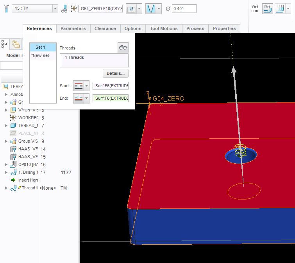Click the V-shaped thread profile icon
Image resolution: width=295 pixels, height=263 pixels.
(151, 9)
